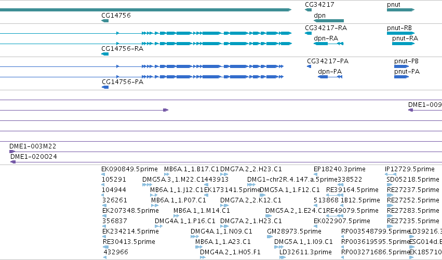
Task: Select the CG34217-PA protein label
Action: (328, 61)
